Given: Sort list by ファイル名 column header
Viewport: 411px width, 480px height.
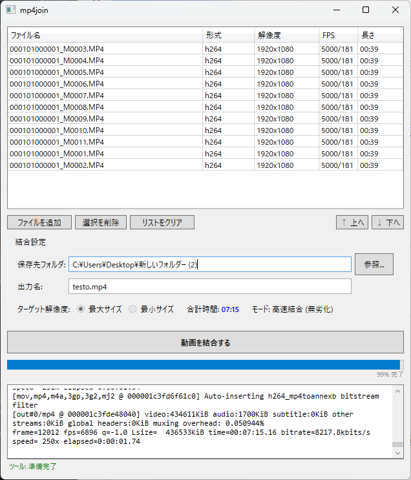Looking at the screenshot, I should coord(105,36).
